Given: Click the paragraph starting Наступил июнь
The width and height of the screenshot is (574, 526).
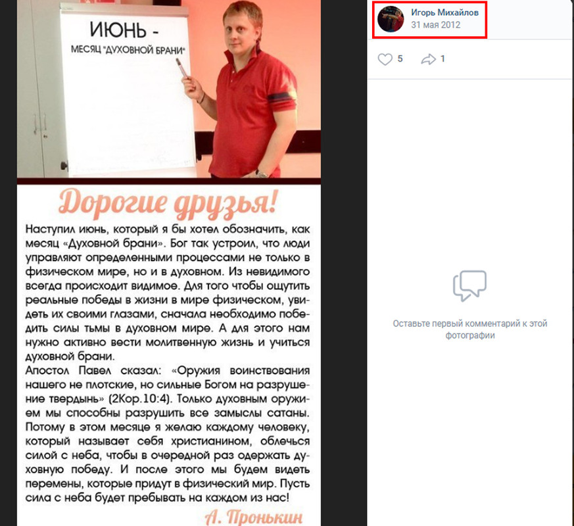Looking at the screenshot, I should click(168, 293).
